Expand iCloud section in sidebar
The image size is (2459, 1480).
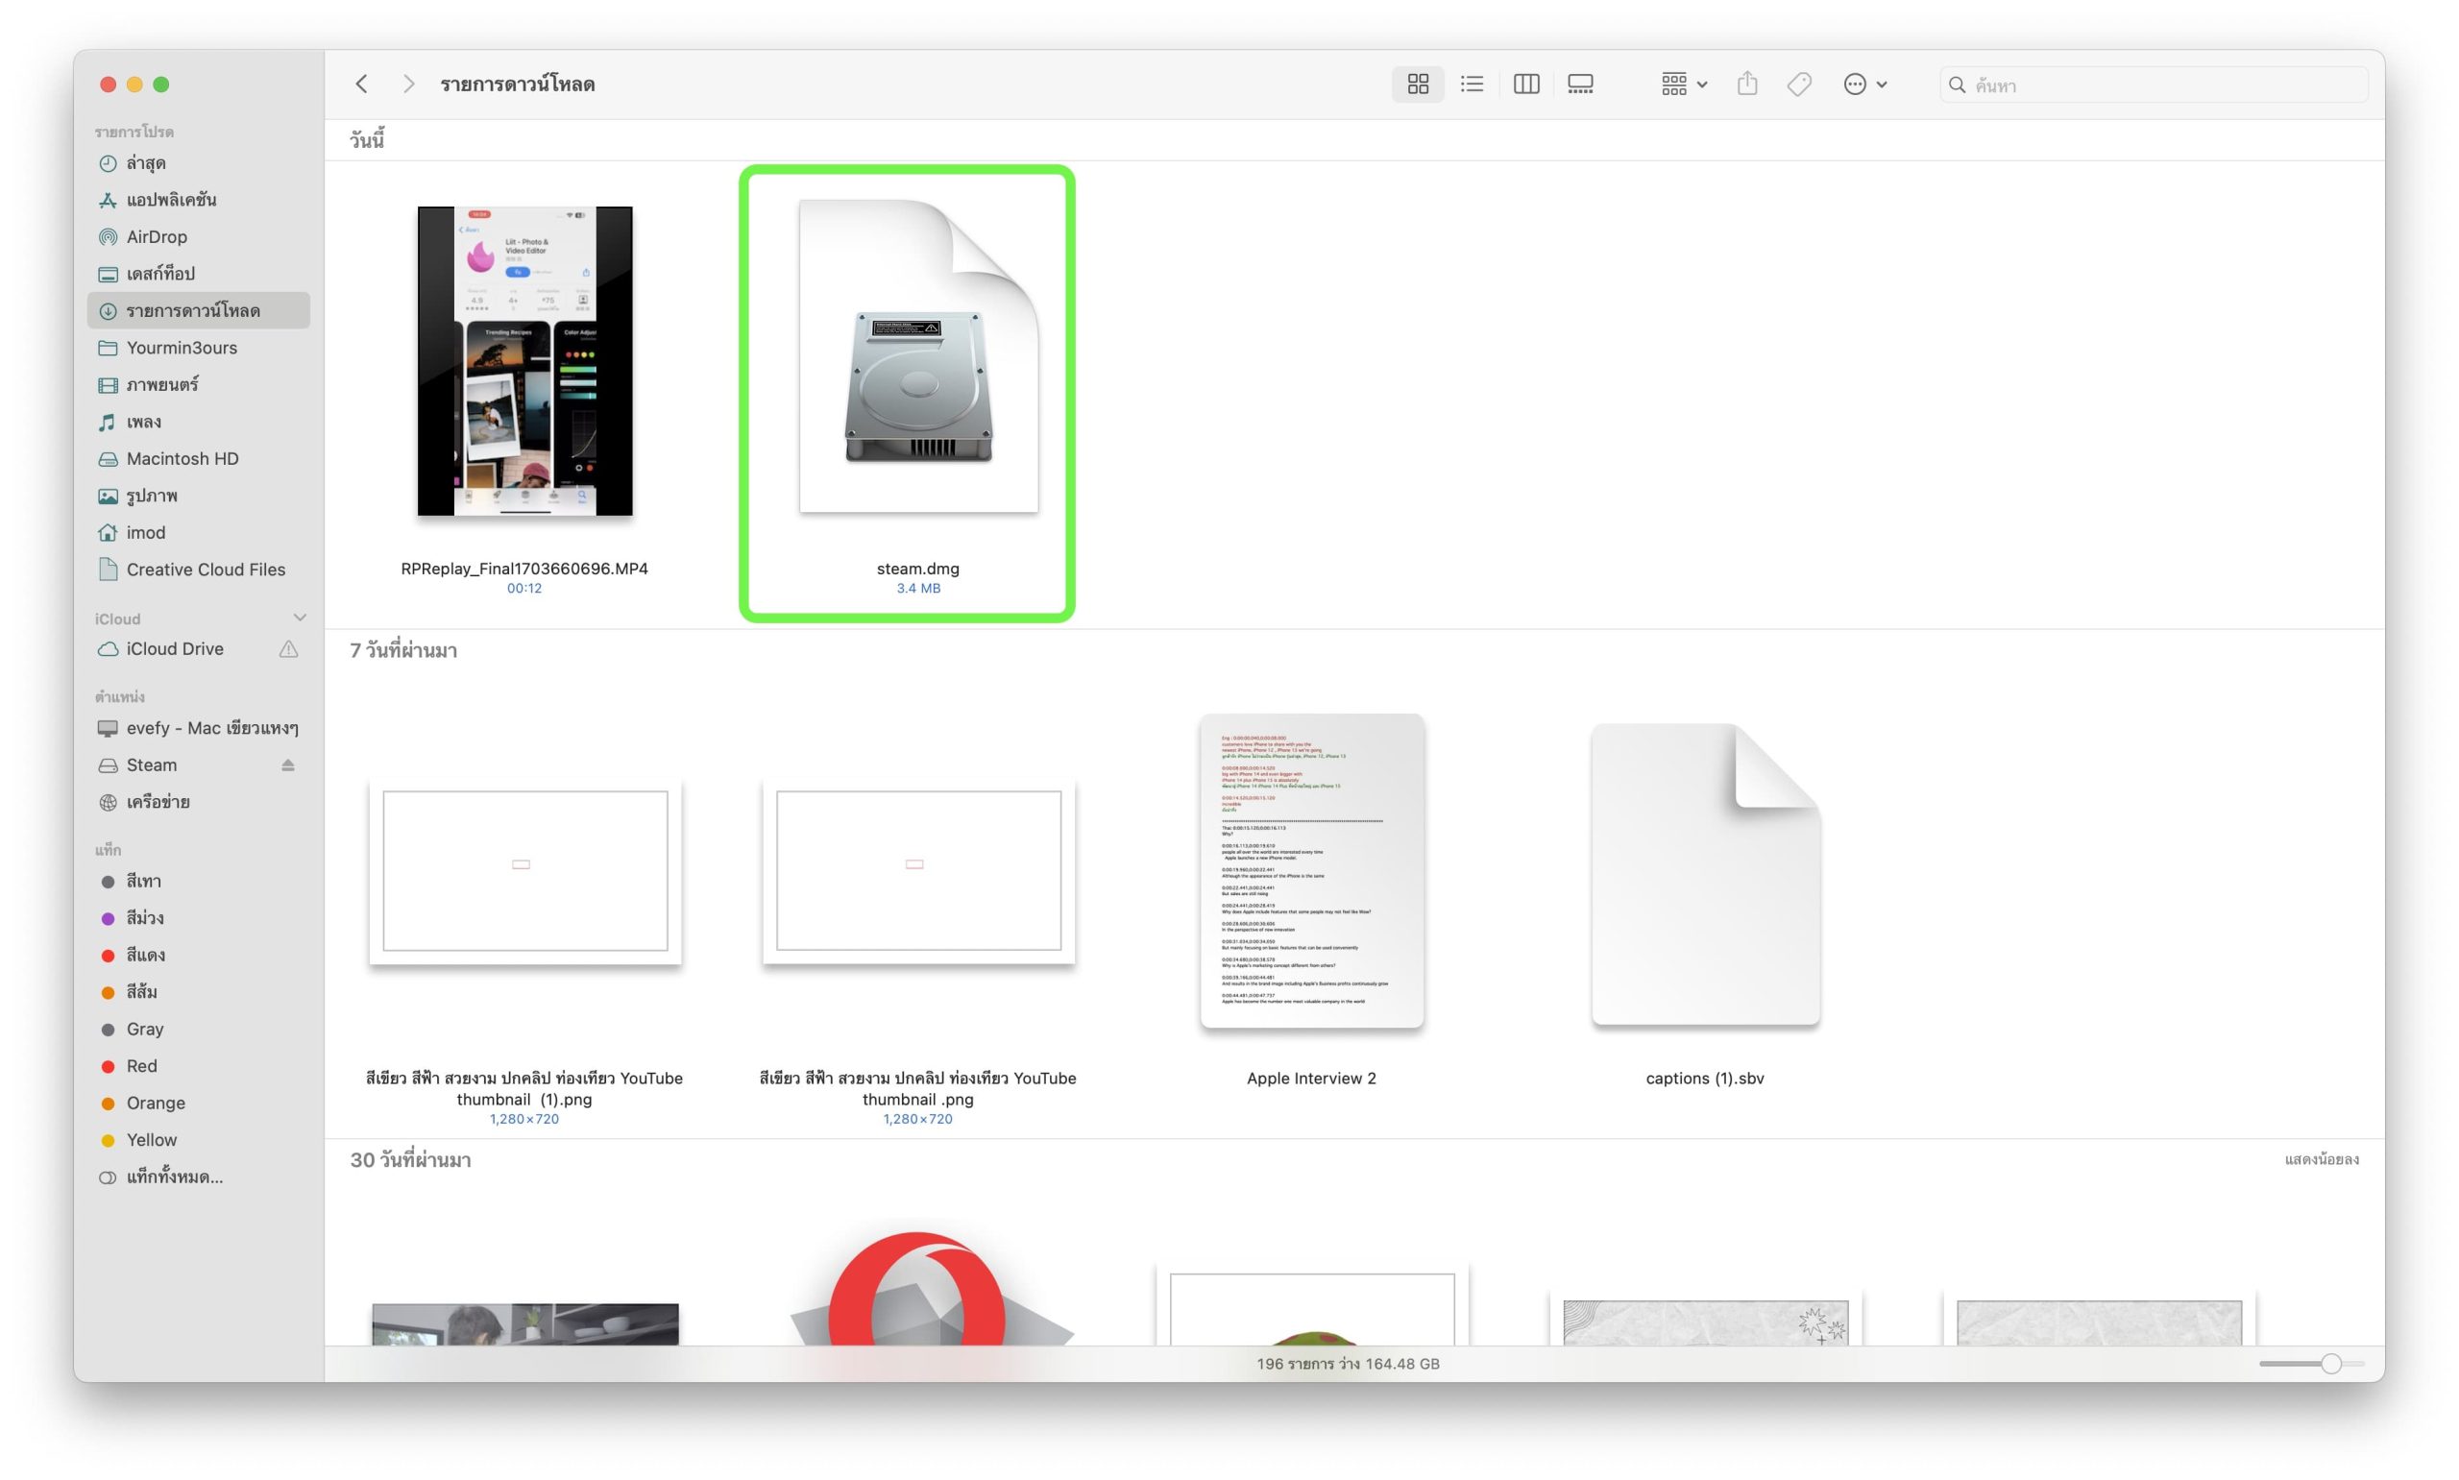point(297,618)
